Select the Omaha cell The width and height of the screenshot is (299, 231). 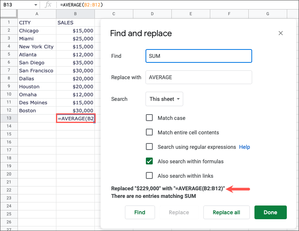37,94
